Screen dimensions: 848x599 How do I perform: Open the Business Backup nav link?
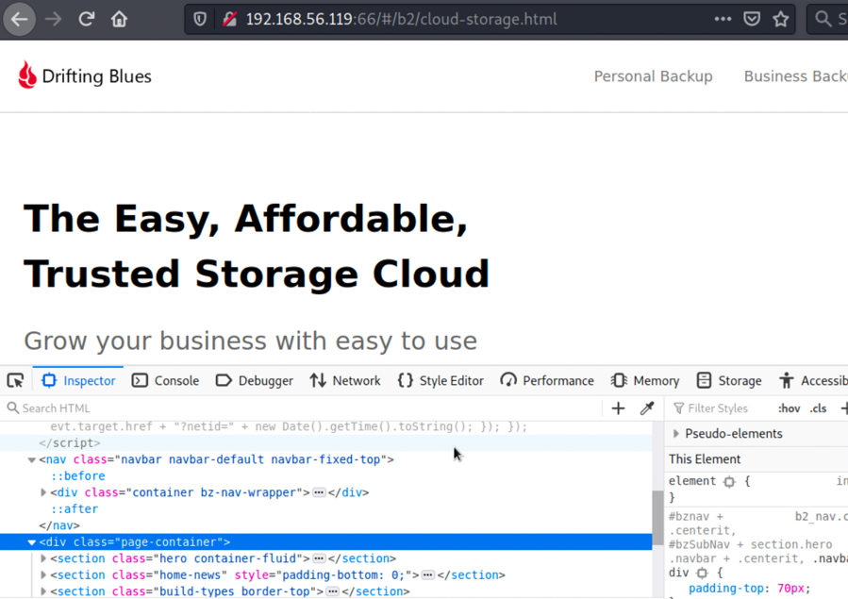[795, 76]
